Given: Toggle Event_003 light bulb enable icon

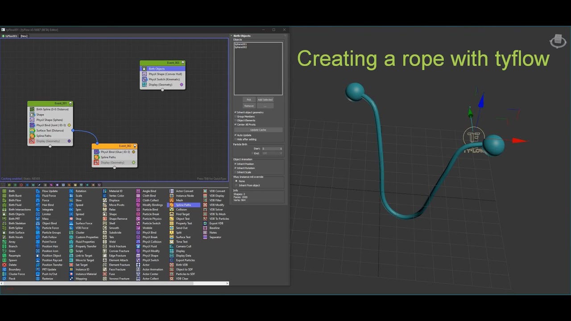Looking at the screenshot, I should pos(182,63).
